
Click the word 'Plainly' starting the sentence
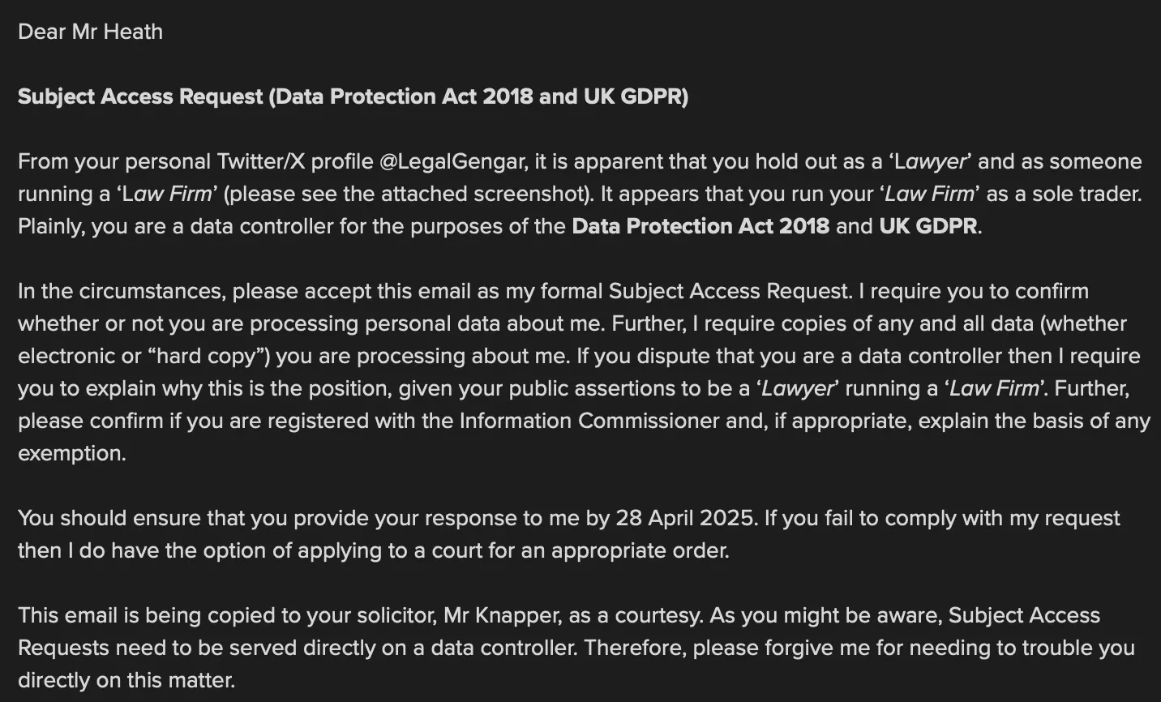tap(51, 226)
